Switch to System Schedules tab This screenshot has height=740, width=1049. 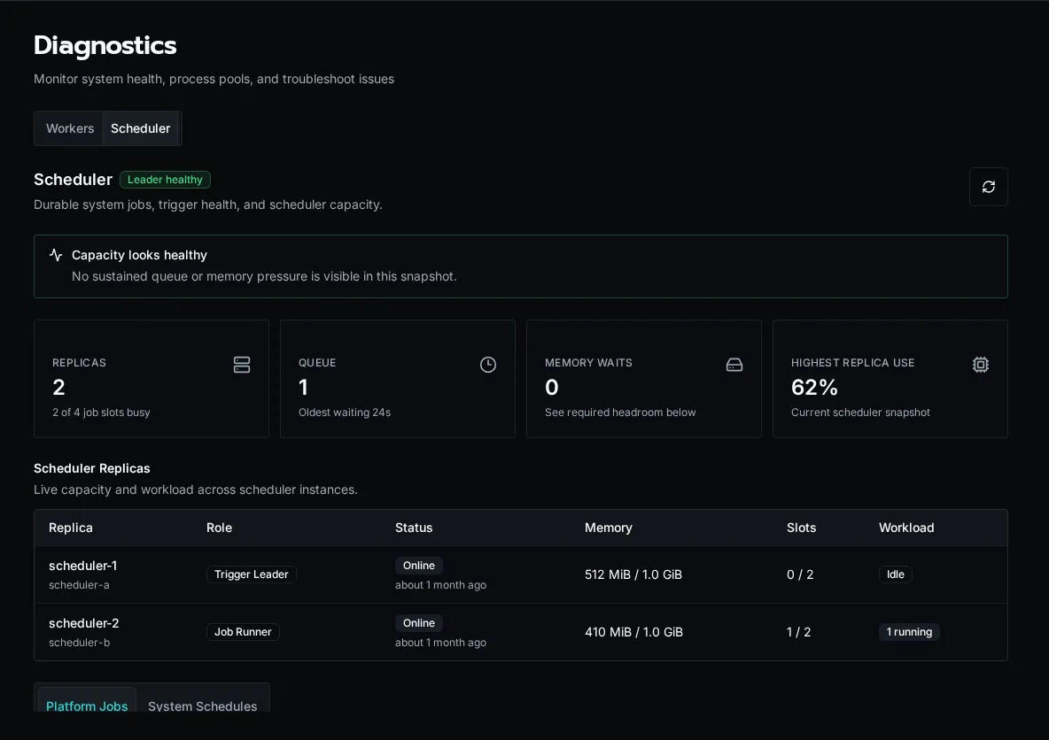click(202, 705)
